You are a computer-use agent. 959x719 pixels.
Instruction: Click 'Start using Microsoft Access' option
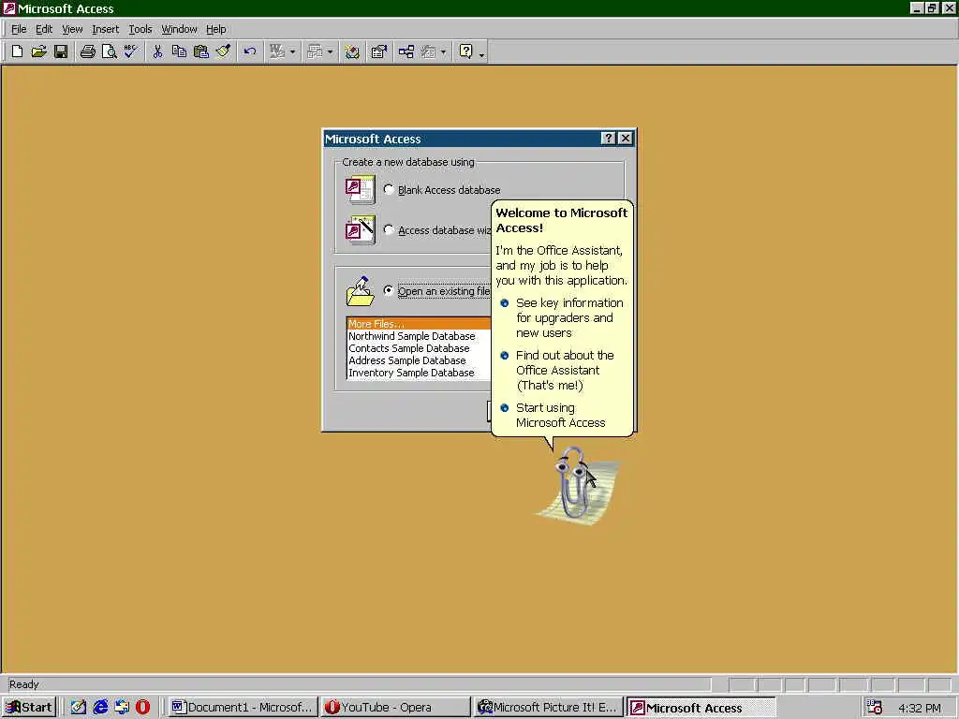point(553,415)
